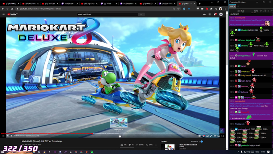This screenshot has height=154, width=273.
Task: Toggle Chatterino moderation mode icon
Action: pyautogui.click(x=265, y=11)
